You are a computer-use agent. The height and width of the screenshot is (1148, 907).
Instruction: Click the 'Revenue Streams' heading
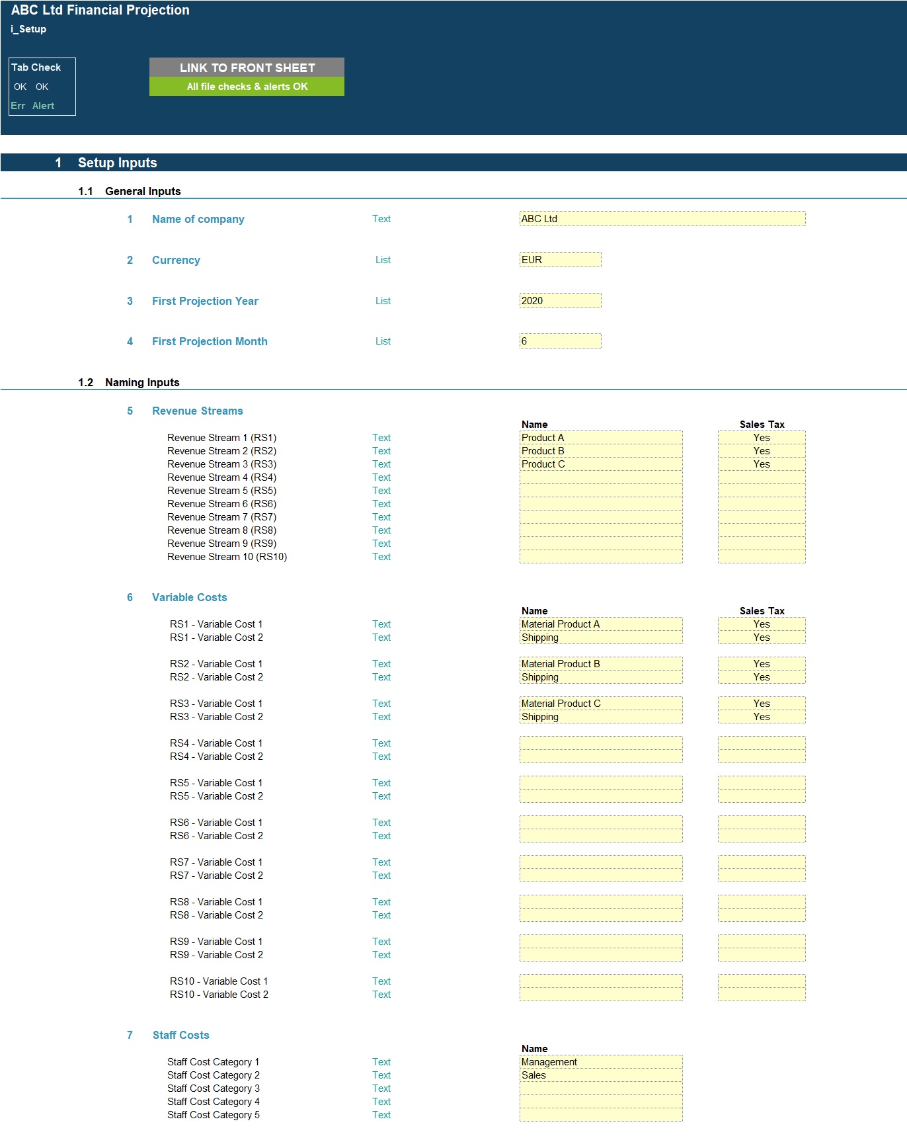[x=198, y=411]
